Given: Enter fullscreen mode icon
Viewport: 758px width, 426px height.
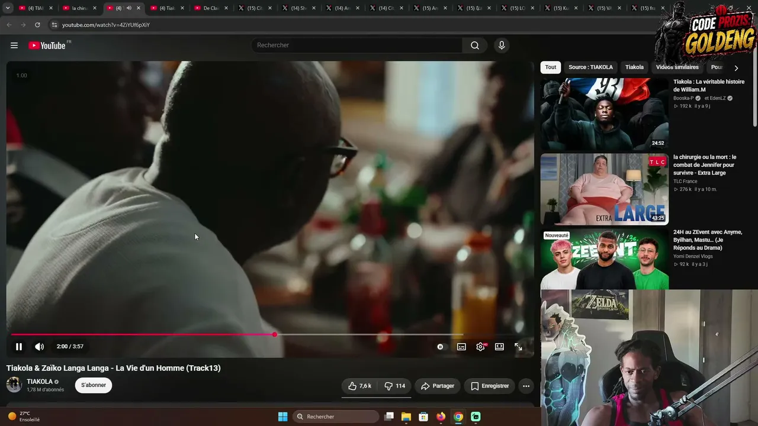Looking at the screenshot, I should 518,347.
